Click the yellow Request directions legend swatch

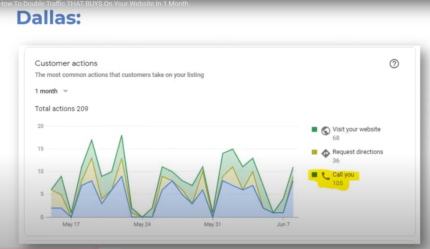[x=314, y=152]
